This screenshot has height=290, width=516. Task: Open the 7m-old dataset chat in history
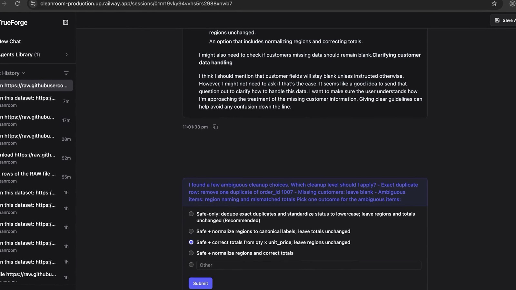(35, 101)
